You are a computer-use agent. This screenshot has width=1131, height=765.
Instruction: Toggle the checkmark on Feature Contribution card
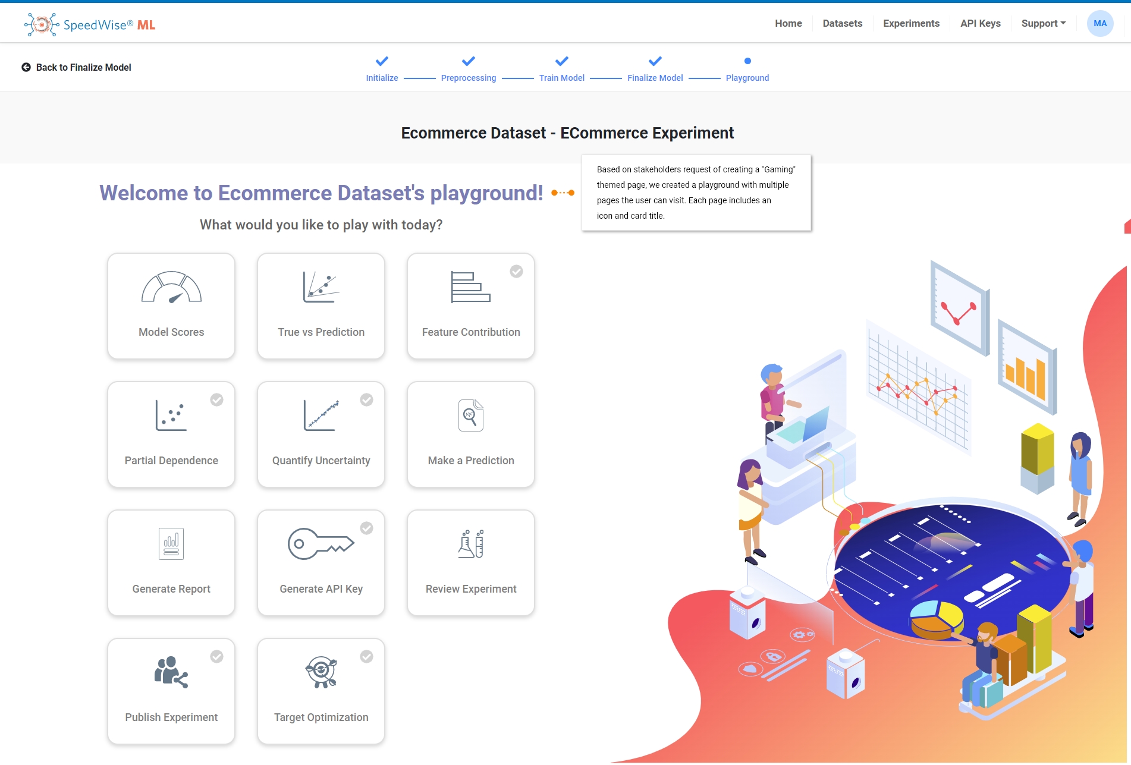coord(516,272)
